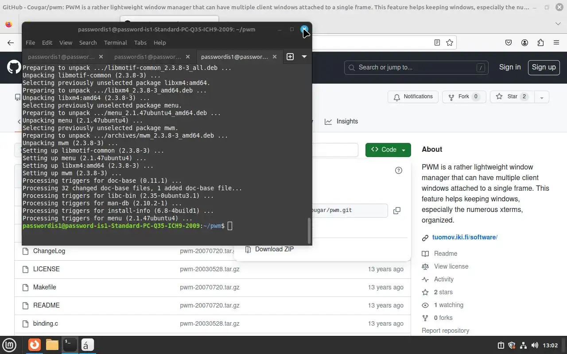567x354 pixels.
Task: Click character map icon in taskbar
Action: [x=87, y=345]
